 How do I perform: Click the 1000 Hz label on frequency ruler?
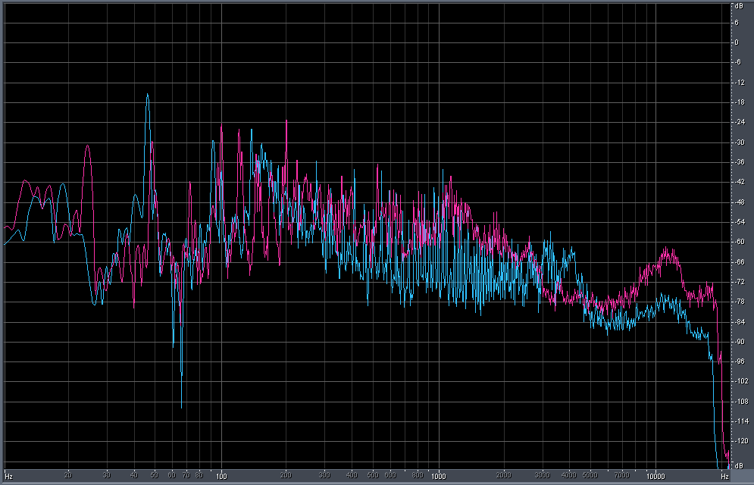pos(438,477)
